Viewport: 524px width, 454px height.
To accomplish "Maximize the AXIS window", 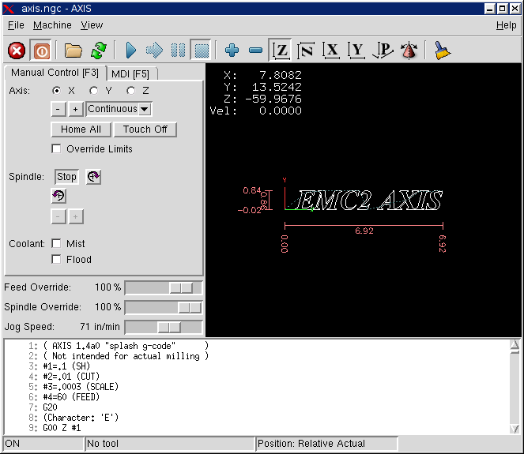I will [x=503, y=9].
